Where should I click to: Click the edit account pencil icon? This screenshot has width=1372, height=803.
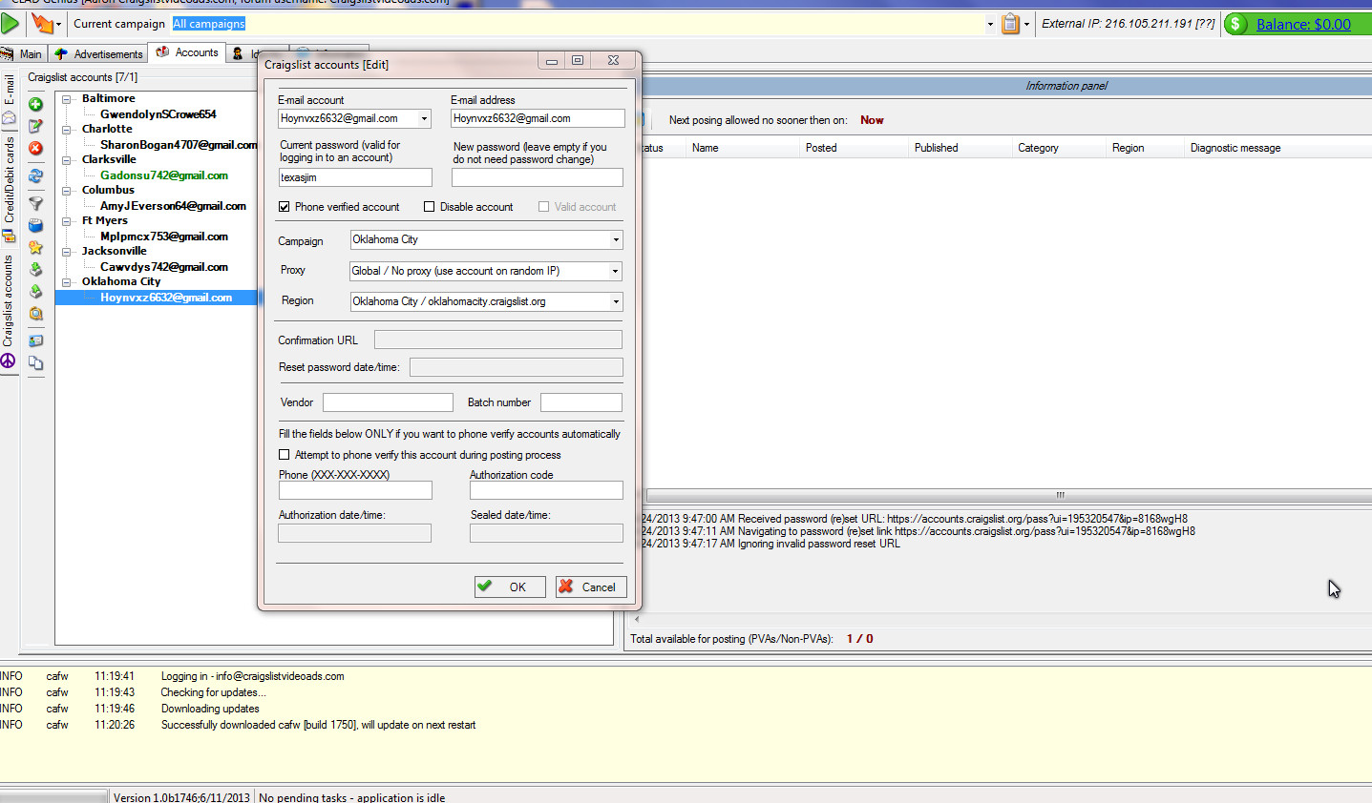pyautogui.click(x=35, y=126)
